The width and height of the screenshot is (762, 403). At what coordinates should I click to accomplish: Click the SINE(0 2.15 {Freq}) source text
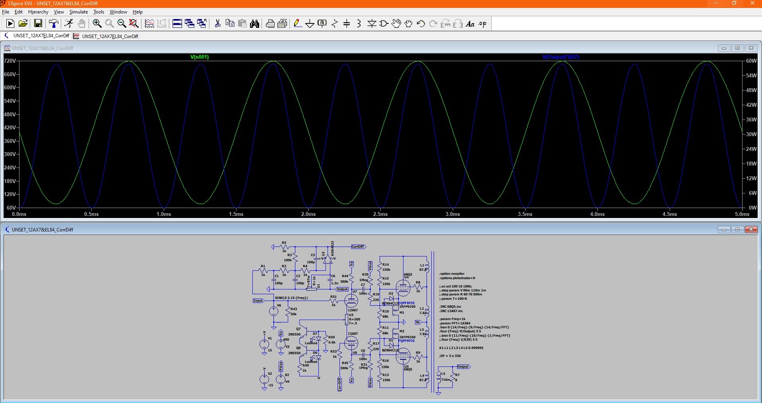291,298
